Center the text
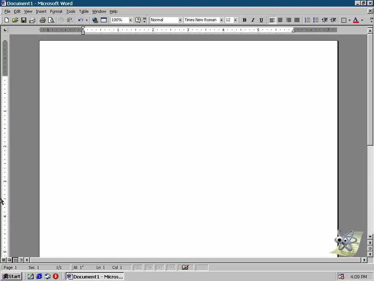The height and width of the screenshot is (281, 374). 280,20
